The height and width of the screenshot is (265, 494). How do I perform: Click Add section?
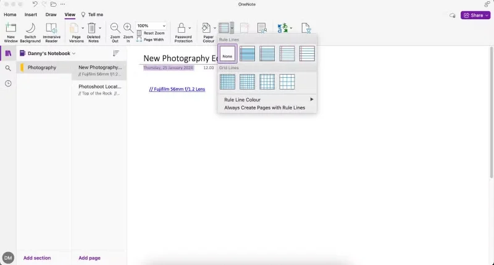[37, 258]
